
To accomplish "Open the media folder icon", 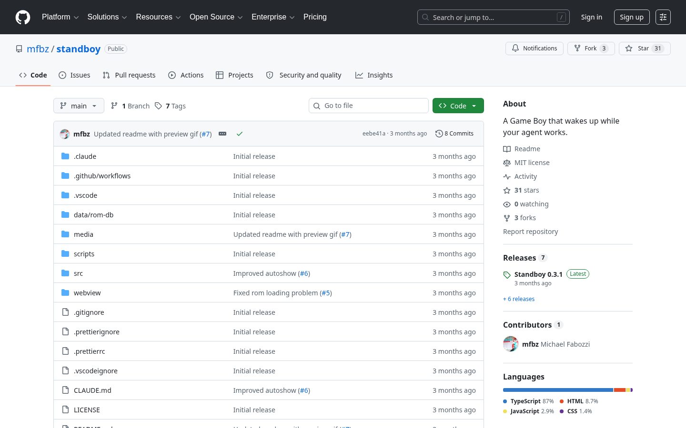I will point(65,234).
